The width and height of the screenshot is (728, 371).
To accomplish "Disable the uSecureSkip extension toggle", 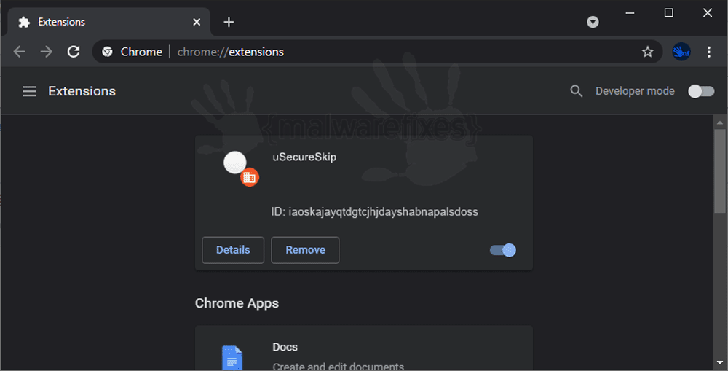I will point(503,250).
